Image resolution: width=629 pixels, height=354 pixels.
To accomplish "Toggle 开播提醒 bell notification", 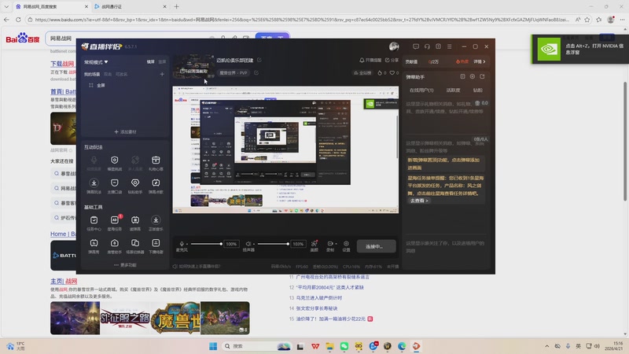I will pos(370,61).
